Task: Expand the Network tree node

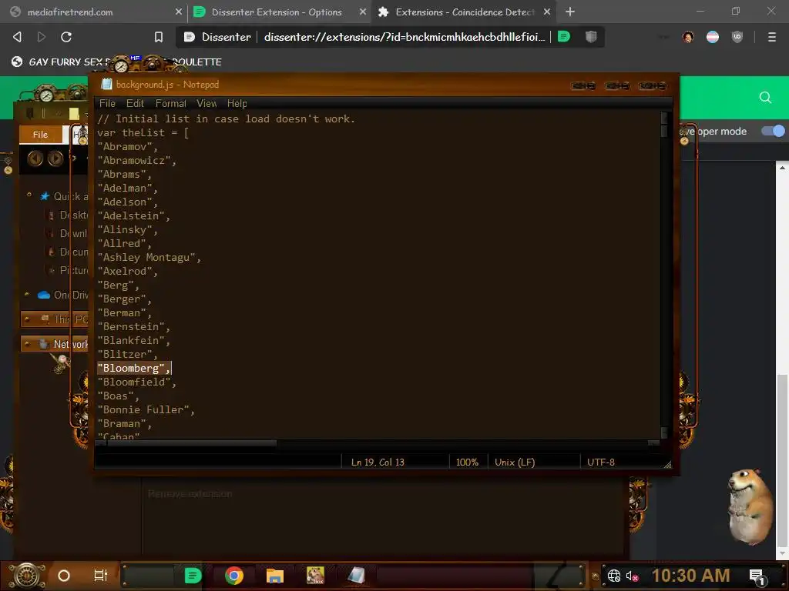Action: 27,344
